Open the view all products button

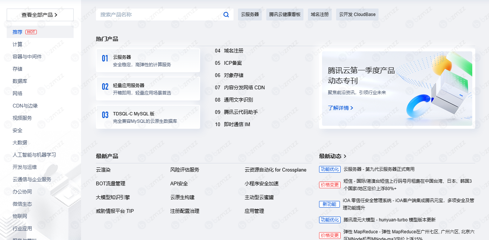pos(40,15)
